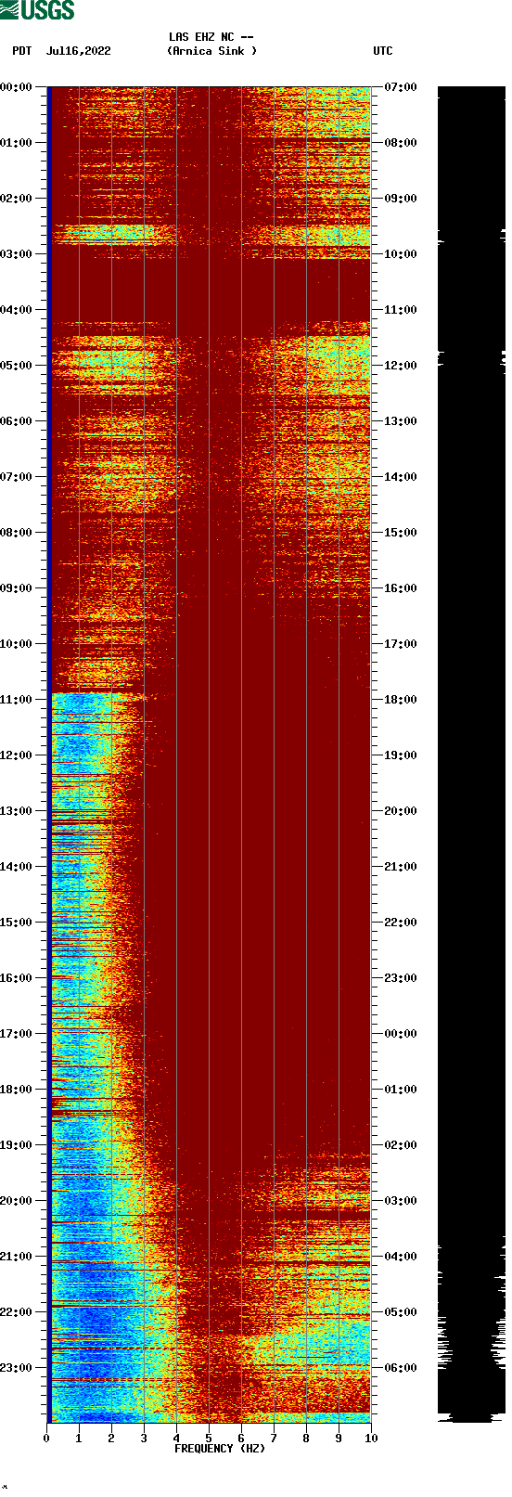Click the 02:00 PDT time label

17,198
